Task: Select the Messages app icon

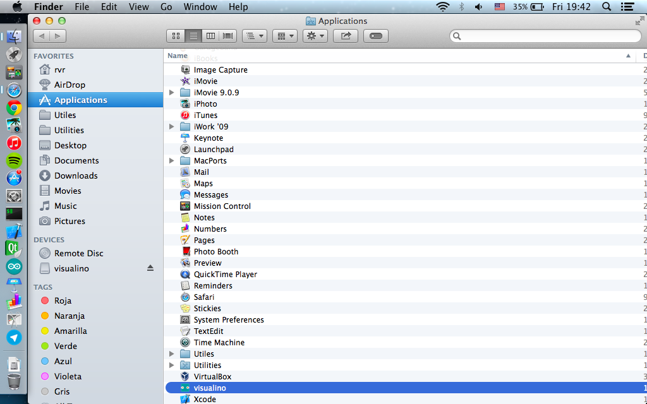Action: click(185, 194)
